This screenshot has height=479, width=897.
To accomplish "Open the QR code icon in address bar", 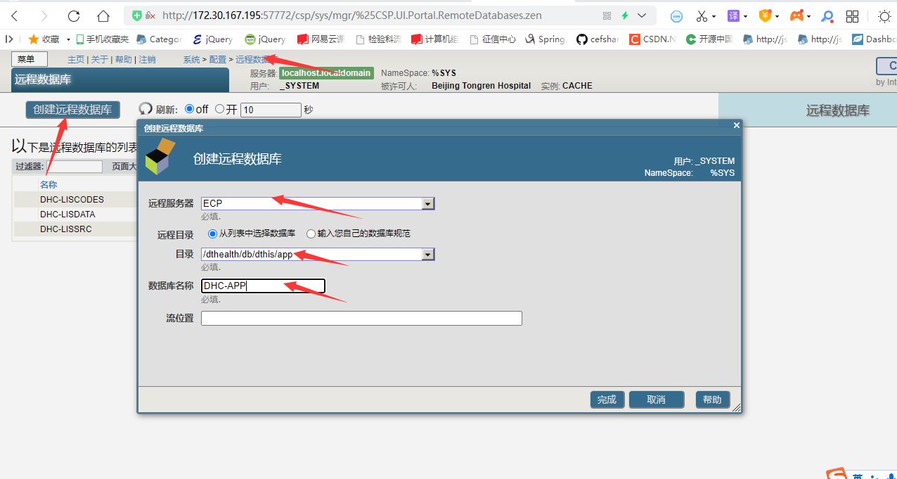I will (x=607, y=15).
